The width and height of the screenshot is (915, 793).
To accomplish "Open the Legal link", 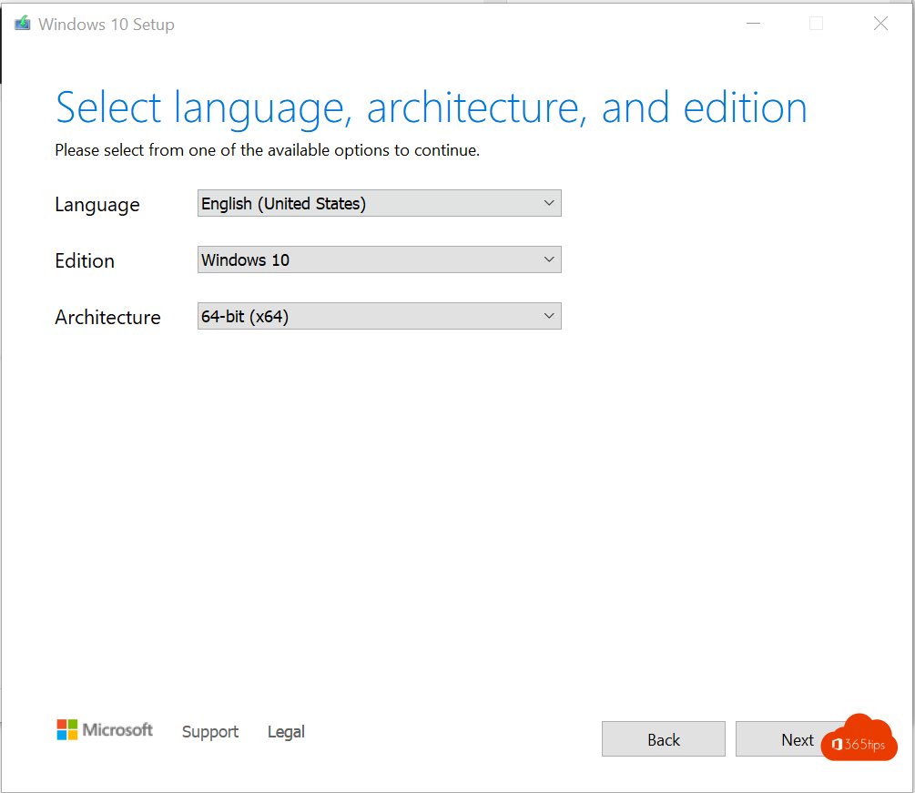I will [x=286, y=732].
